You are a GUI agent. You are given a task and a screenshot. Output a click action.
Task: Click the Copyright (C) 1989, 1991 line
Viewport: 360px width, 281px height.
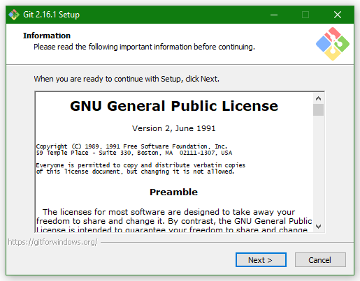[131, 146]
